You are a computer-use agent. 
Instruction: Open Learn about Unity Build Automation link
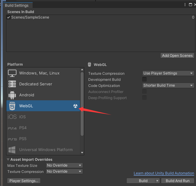click(164, 173)
